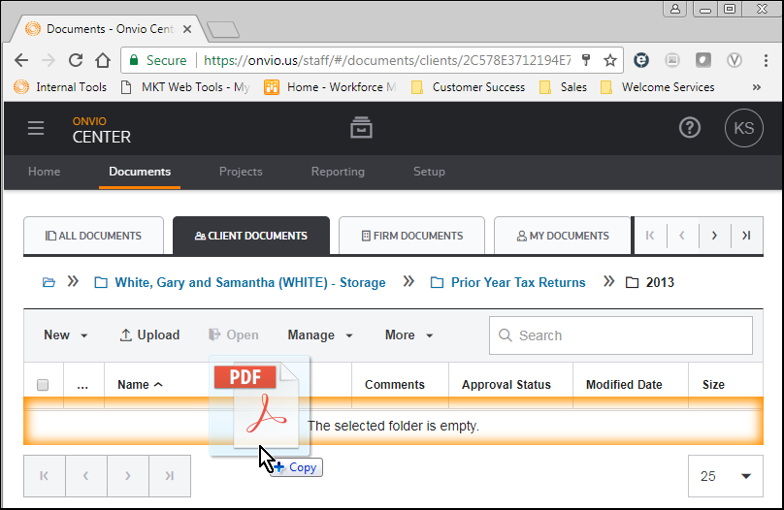Click the root folder breadcrumb icon
784x510 pixels.
49,282
